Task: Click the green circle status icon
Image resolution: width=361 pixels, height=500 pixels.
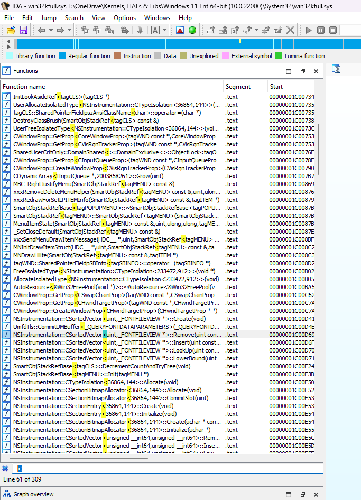Action: [192, 30]
